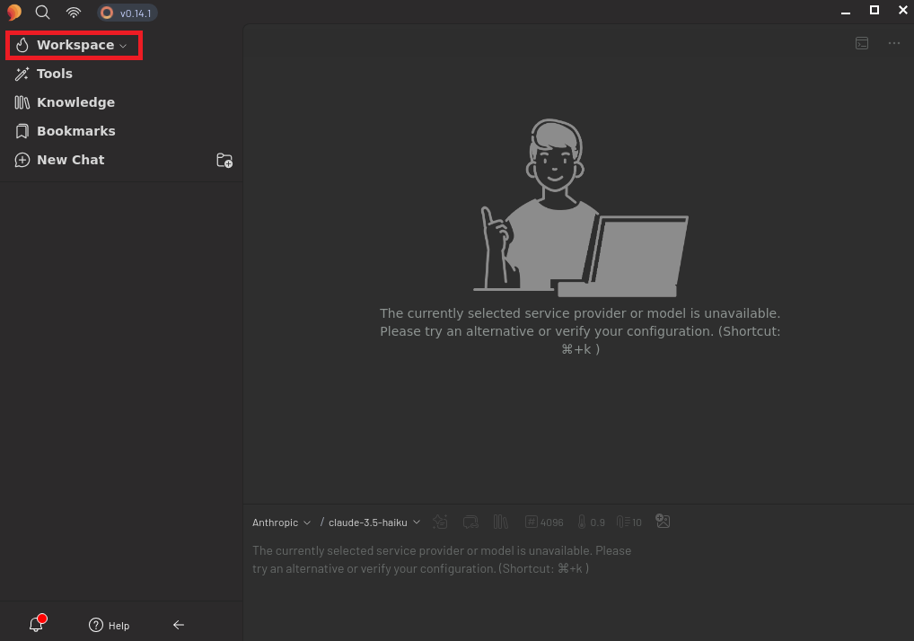Click the app logo in top-left corner
Viewport: 914px width, 641px height.
coord(13,13)
